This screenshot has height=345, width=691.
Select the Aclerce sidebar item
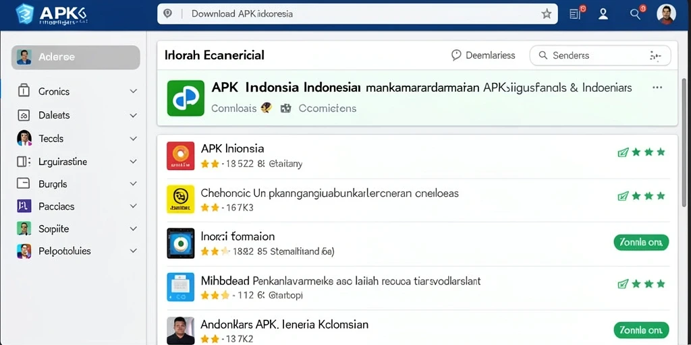point(76,57)
